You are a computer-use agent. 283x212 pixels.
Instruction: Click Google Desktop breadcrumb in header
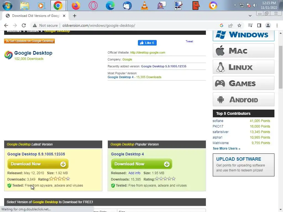(57, 31)
